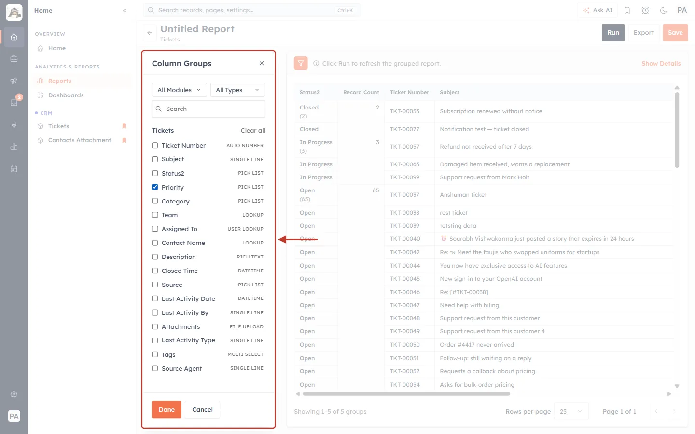The height and width of the screenshot is (434, 695).
Task: Click the bookmark icon in top bar
Action: 627,10
